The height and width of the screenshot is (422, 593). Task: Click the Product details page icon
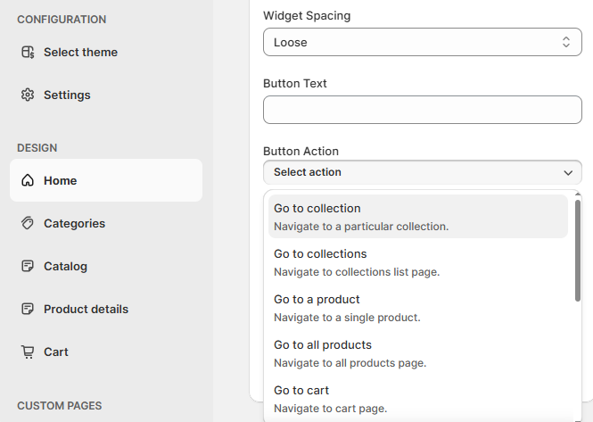pyautogui.click(x=28, y=309)
